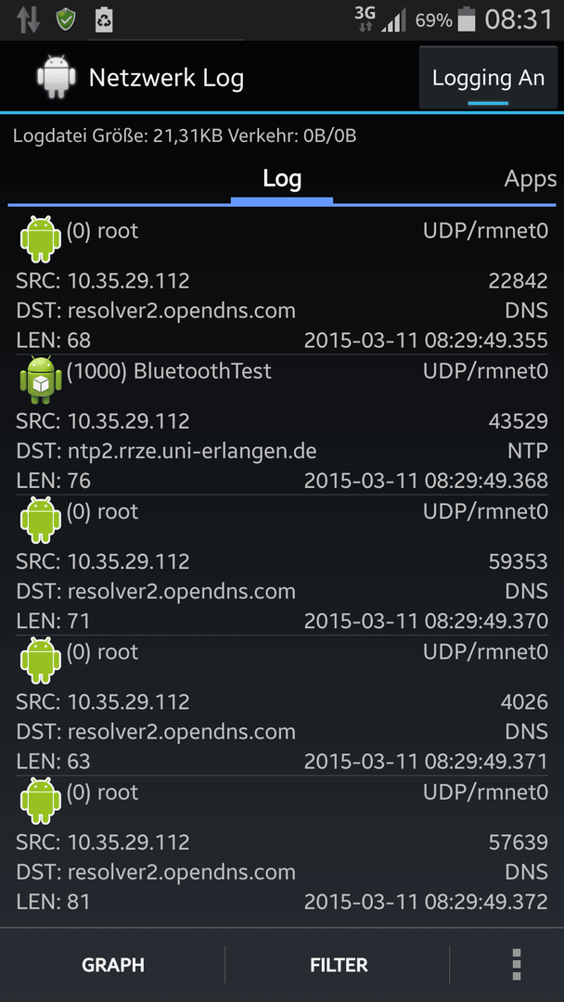
Task: Select the NTP entry ntp2.rrze.uni-erlangen.de
Action: [x=282, y=425]
